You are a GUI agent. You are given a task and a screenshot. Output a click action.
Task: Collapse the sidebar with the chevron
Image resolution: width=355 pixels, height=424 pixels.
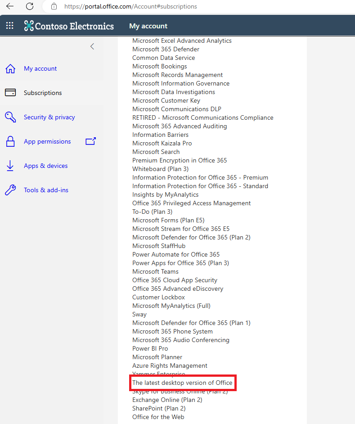92,46
